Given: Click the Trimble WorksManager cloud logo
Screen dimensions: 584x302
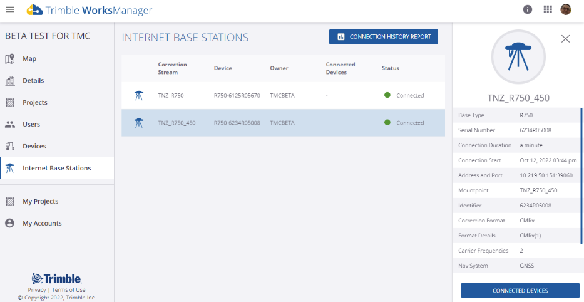Looking at the screenshot, I should coord(34,9).
